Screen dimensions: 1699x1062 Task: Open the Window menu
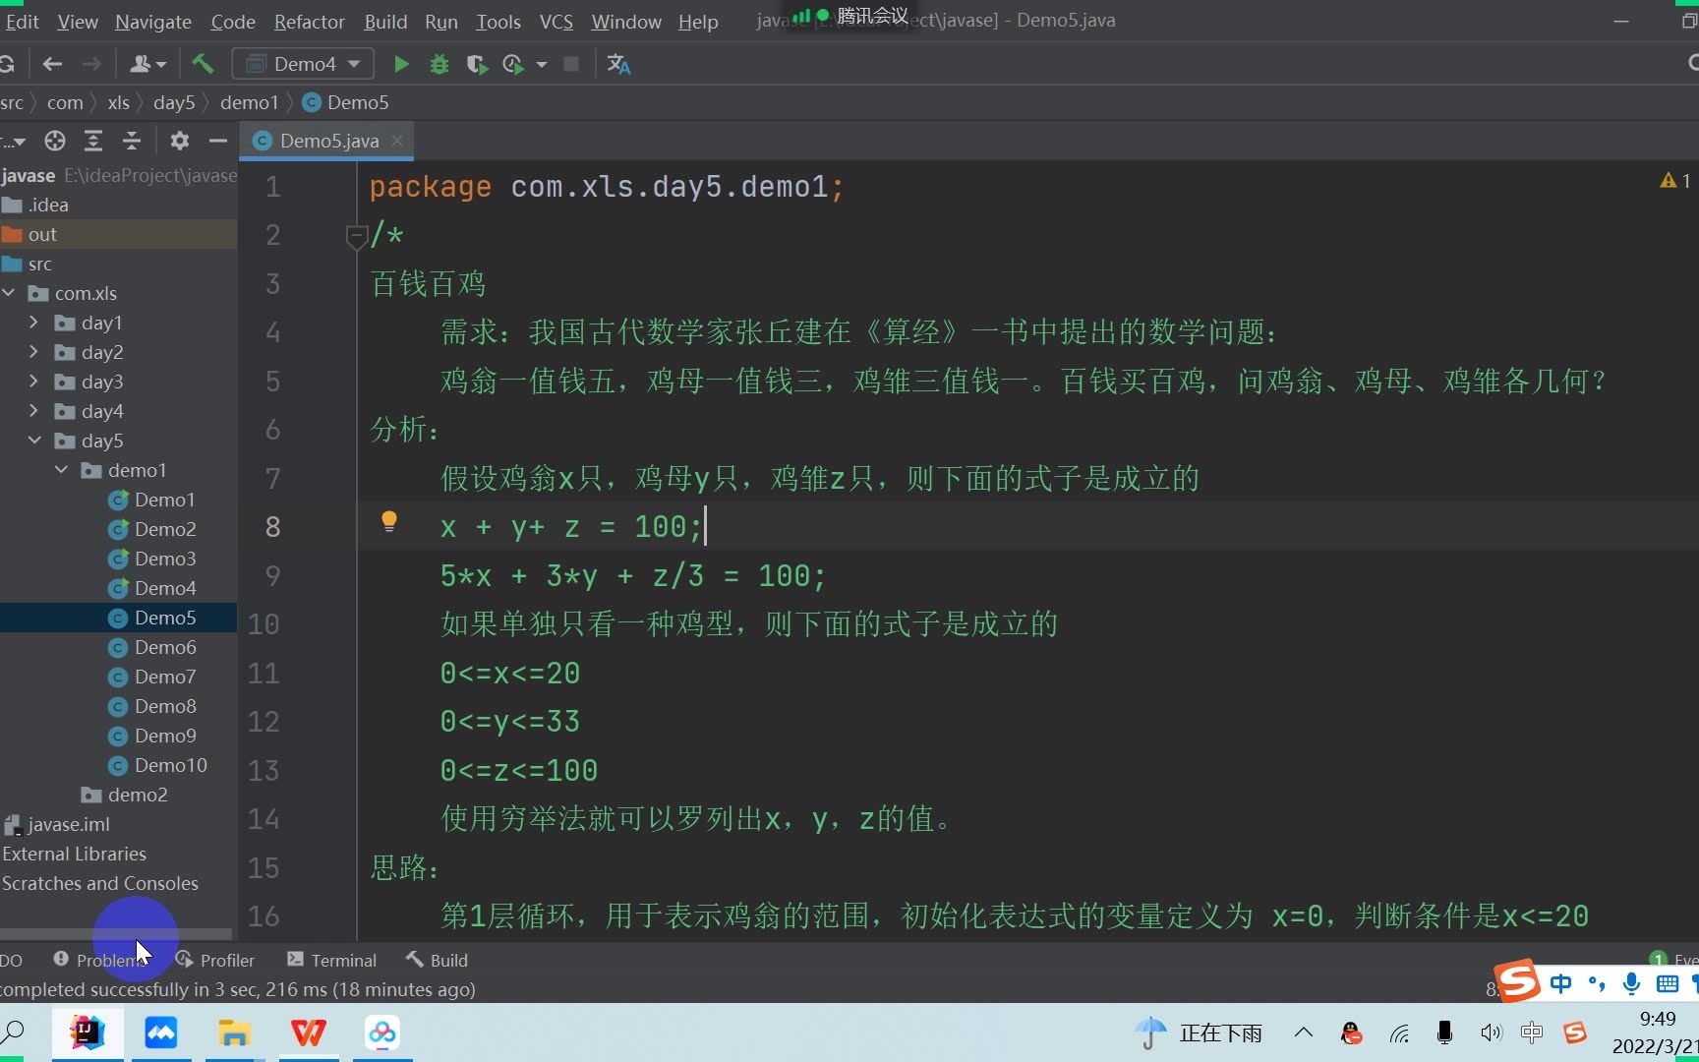(626, 22)
